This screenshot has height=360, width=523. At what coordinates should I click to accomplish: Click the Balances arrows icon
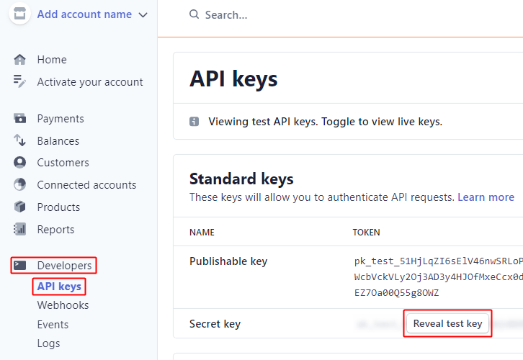pos(19,140)
